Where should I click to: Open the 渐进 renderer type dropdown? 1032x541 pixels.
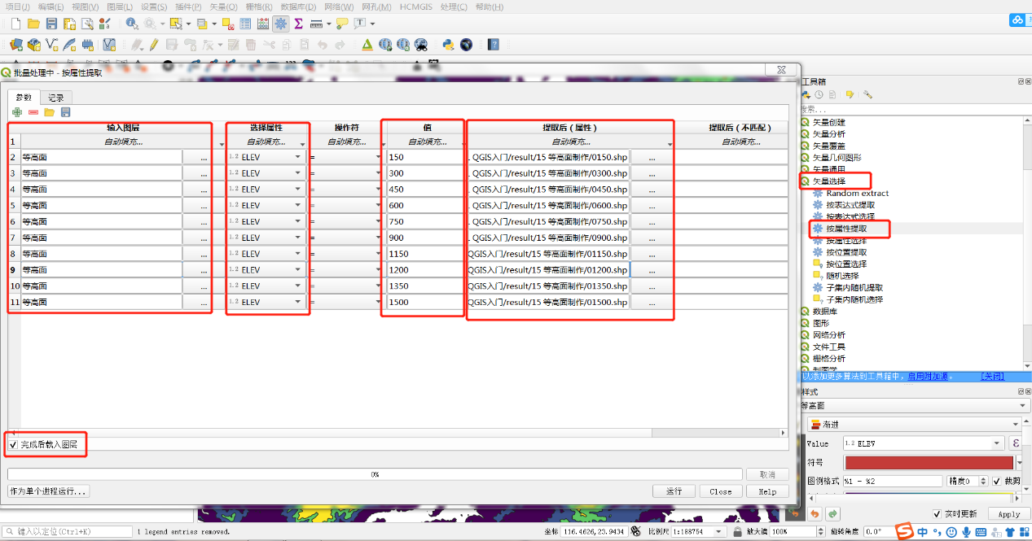(914, 424)
